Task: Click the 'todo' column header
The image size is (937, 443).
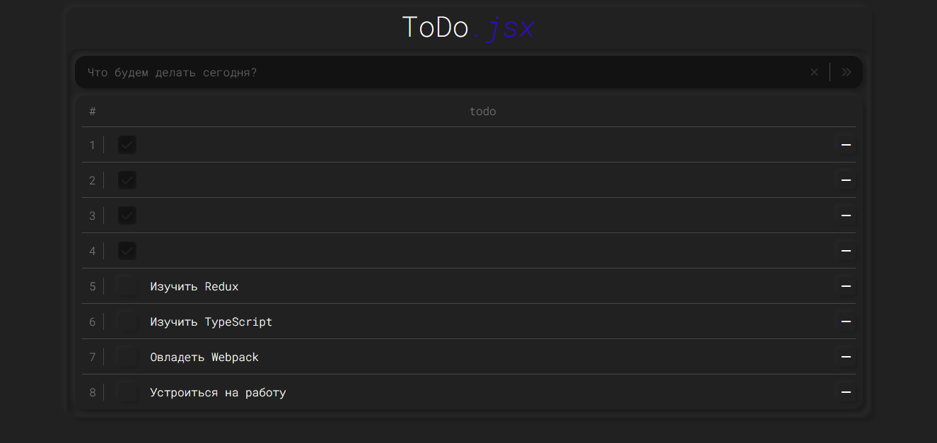Action: [483, 111]
